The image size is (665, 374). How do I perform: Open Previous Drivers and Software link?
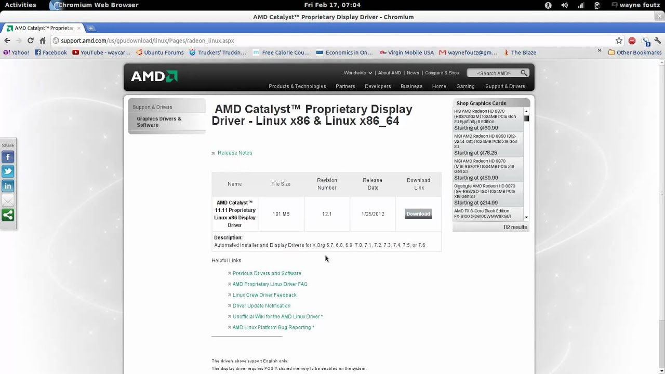point(267,273)
